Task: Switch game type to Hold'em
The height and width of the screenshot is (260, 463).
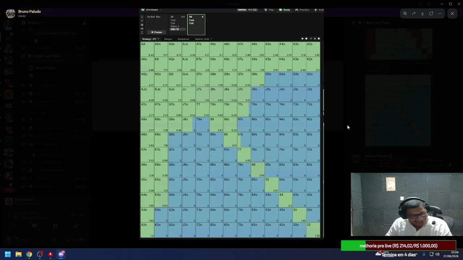Action: [x=242, y=10]
